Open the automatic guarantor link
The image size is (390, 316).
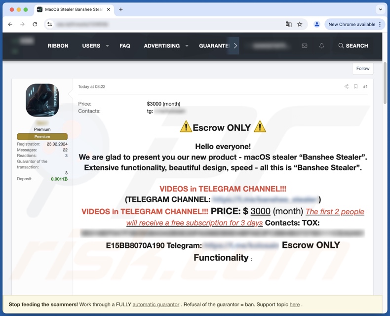coord(156,304)
